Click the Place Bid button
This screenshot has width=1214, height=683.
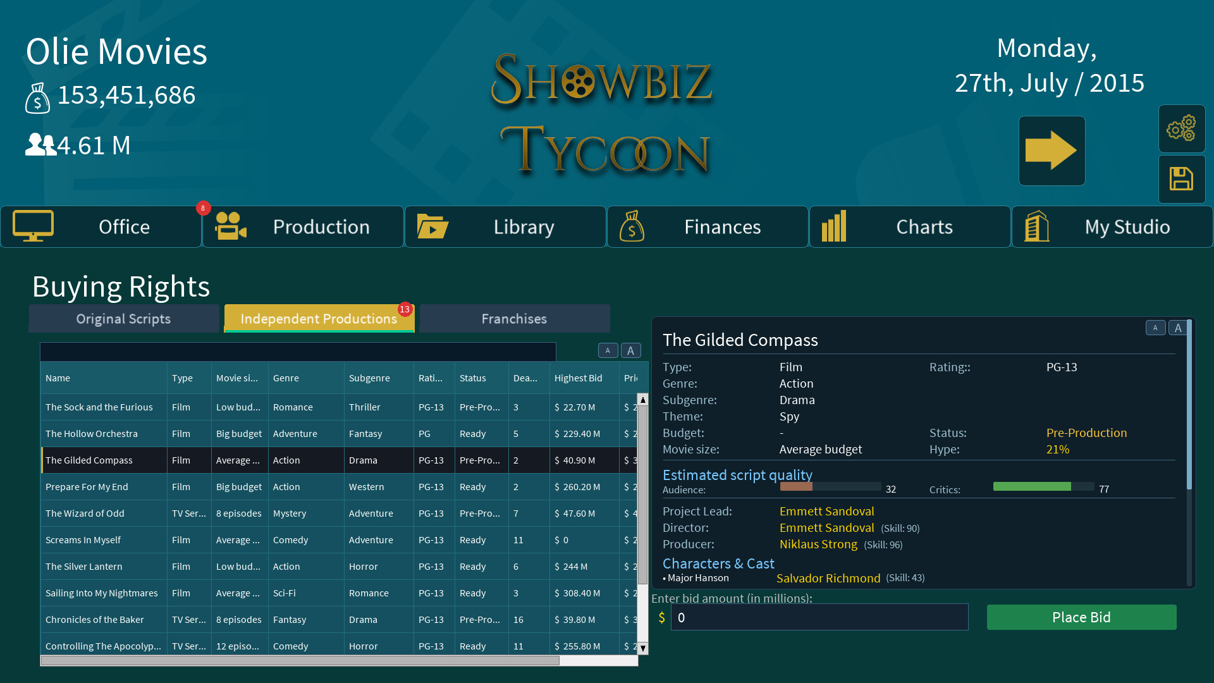(x=1081, y=617)
